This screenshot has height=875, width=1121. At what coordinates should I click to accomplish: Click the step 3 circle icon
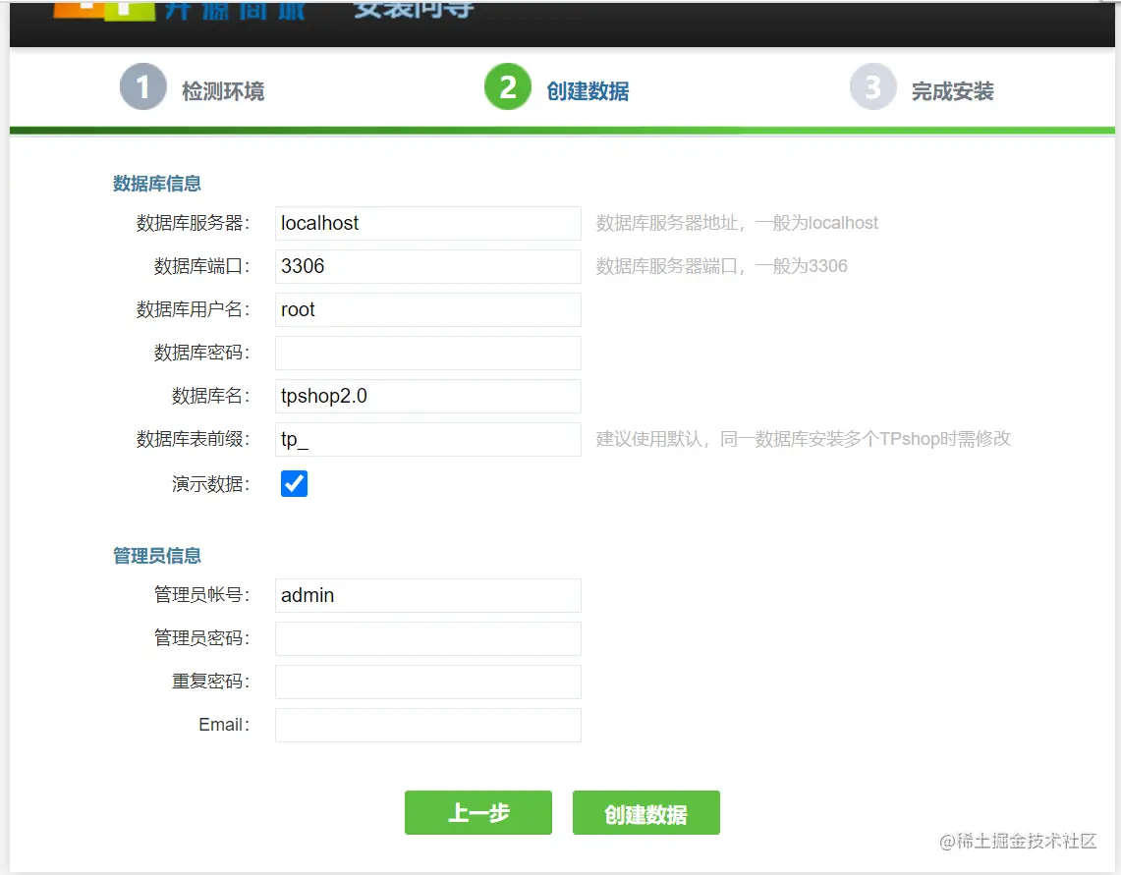[872, 86]
